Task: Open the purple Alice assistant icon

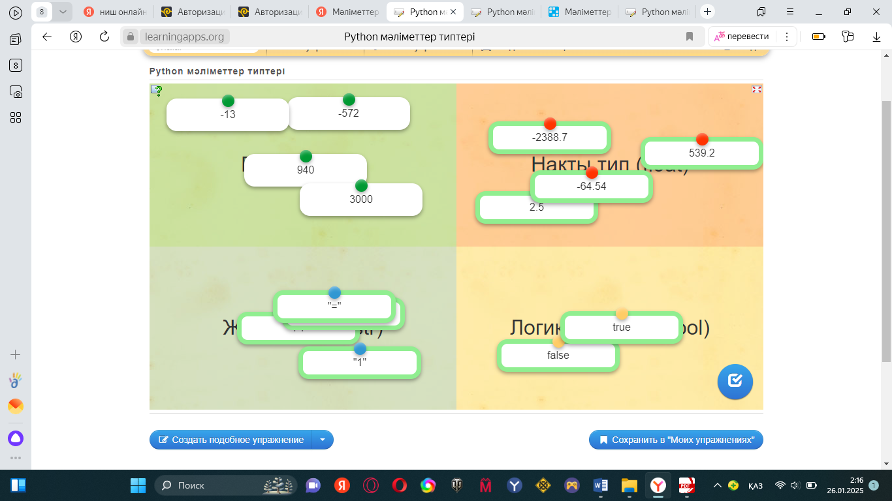Action: tap(16, 438)
